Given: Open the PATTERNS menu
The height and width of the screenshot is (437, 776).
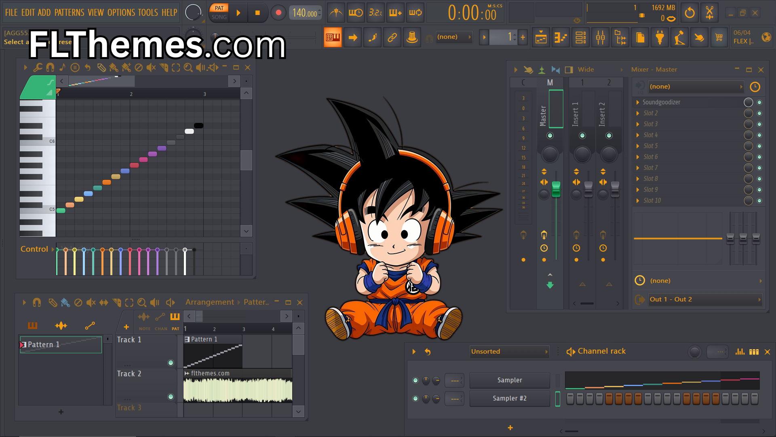Looking at the screenshot, I should (70, 13).
